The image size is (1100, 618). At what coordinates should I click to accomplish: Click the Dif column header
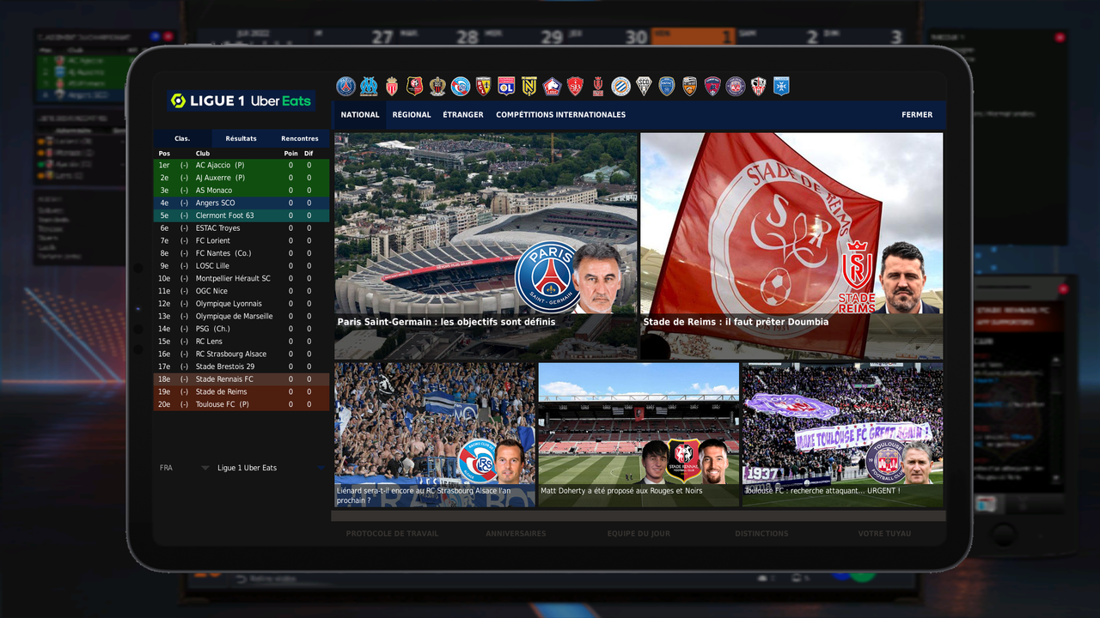pos(309,154)
